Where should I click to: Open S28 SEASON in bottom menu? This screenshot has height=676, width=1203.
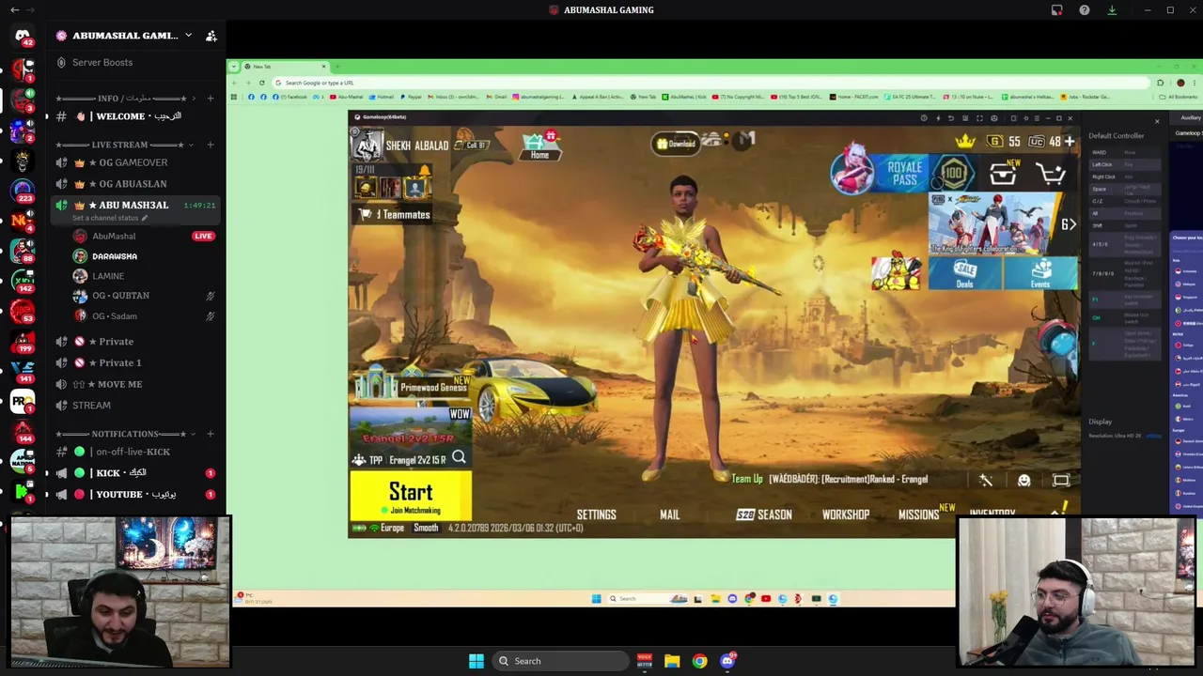(x=764, y=515)
